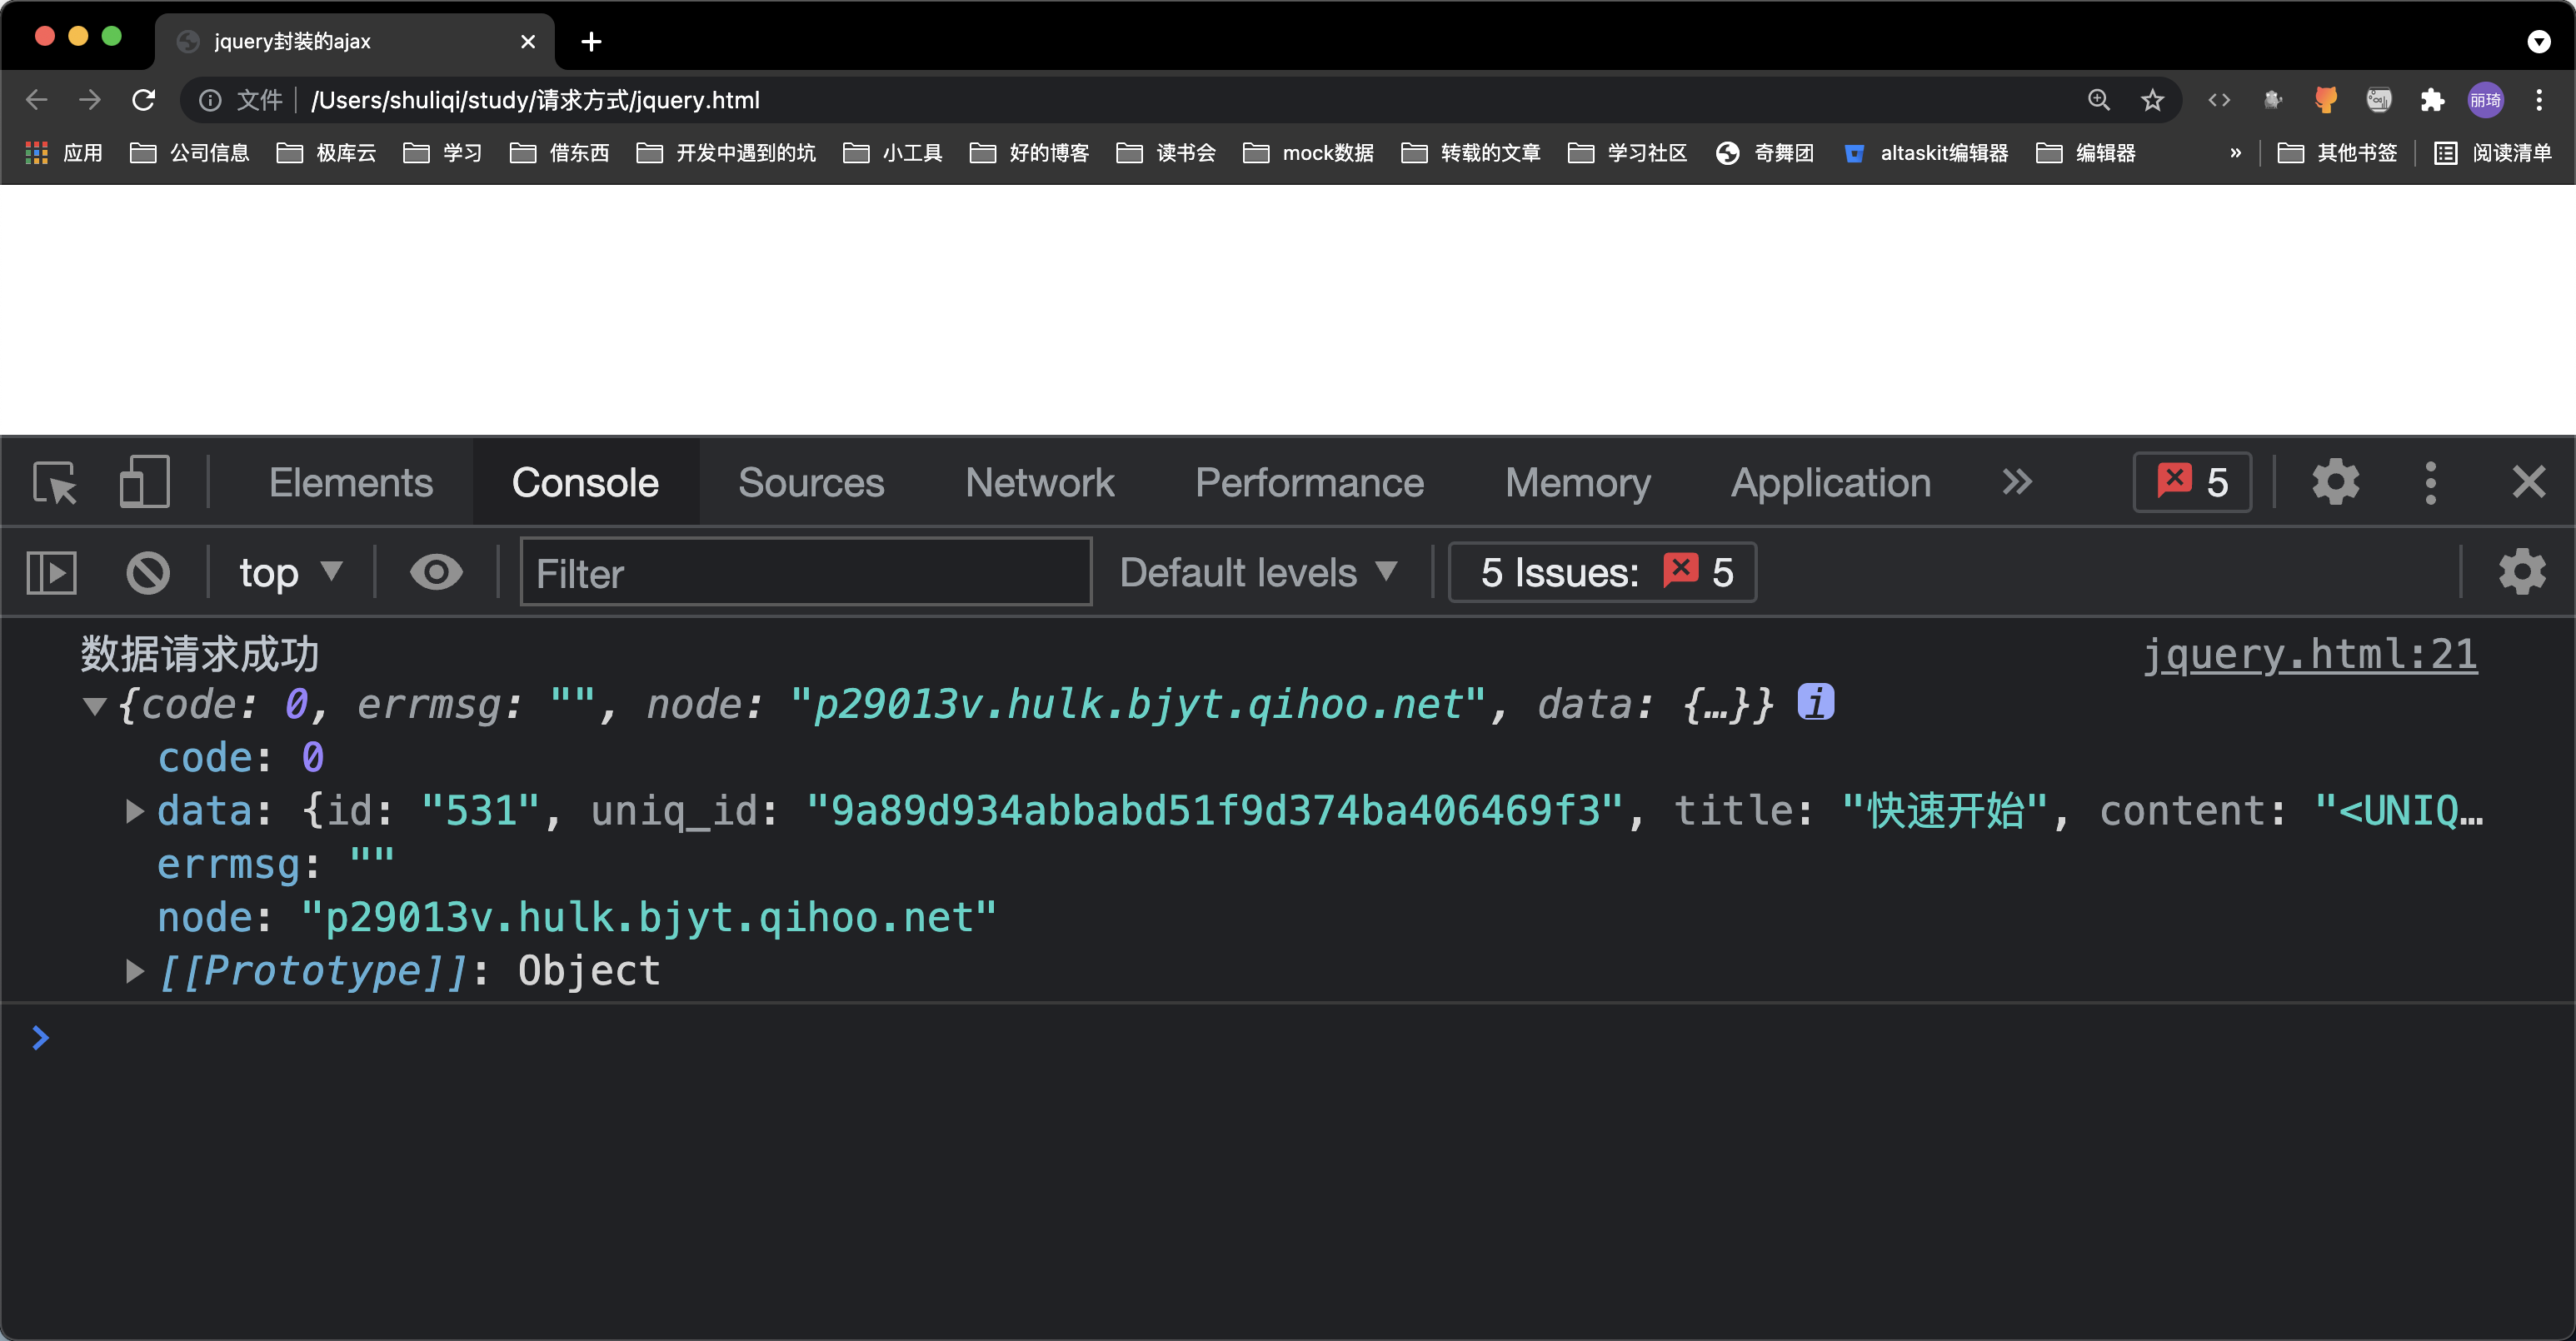This screenshot has height=1341, width=2576.
Task: Open the 其他书签 folder
Action: point(2338,153)
